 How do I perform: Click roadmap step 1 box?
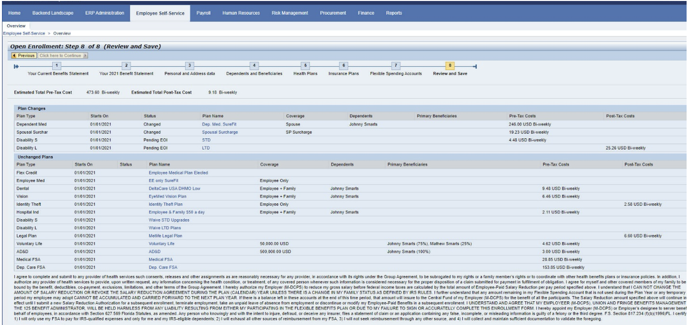click(x=57, y=65)
